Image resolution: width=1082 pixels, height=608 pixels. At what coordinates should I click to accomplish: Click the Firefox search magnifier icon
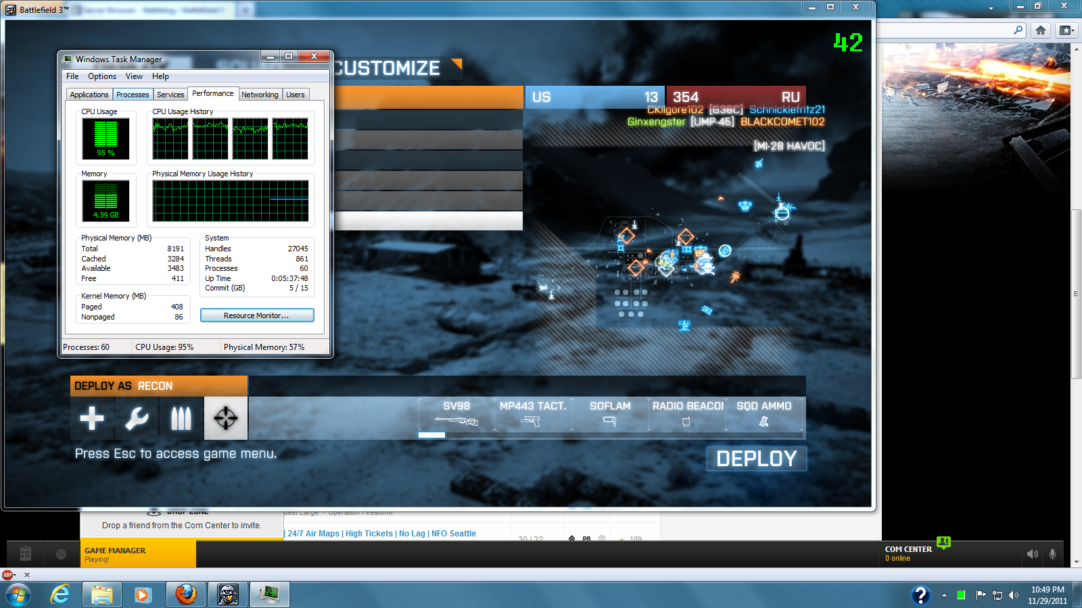1018,30
